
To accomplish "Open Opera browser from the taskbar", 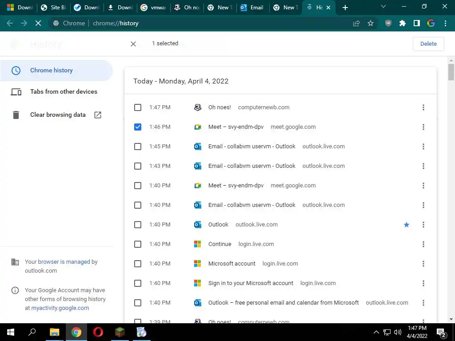I will pos(98,332).
